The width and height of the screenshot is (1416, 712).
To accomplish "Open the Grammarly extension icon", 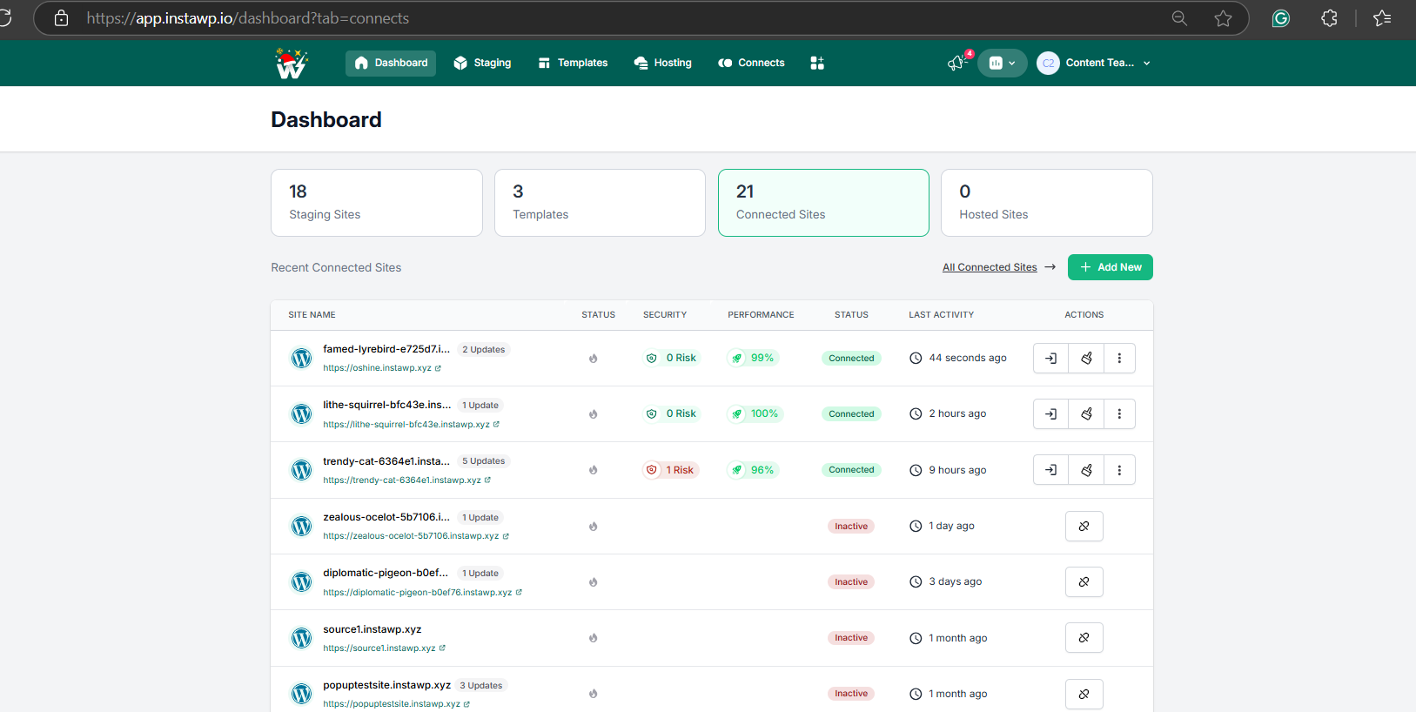I will [x=1280, y=18].
